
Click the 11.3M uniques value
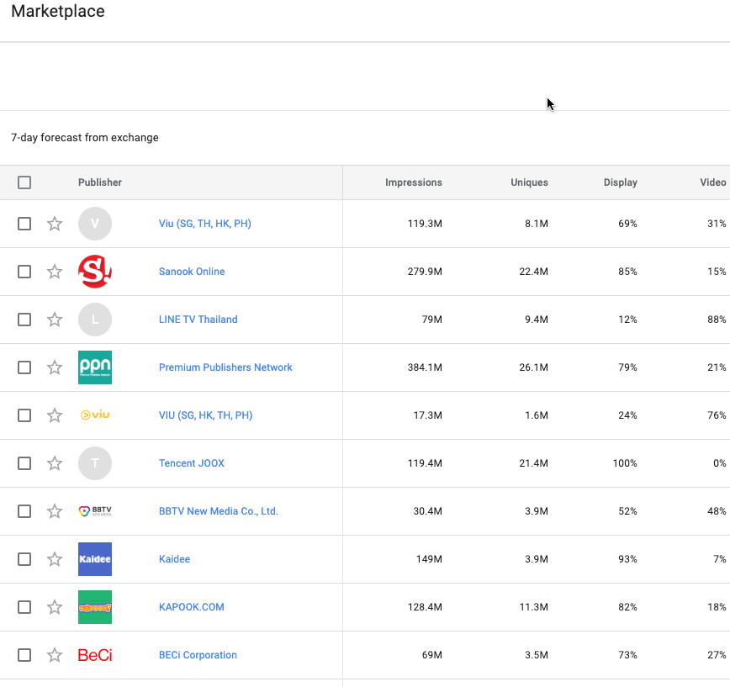coord(533,607)
